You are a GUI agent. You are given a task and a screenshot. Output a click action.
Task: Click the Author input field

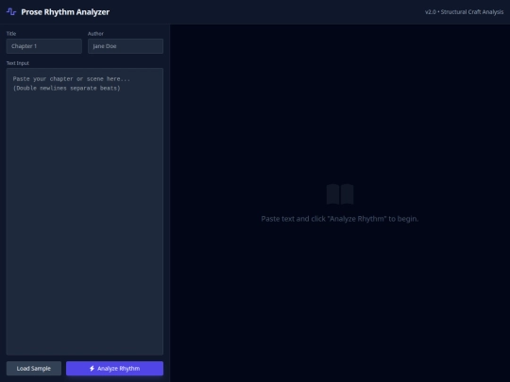coord(126,46)
